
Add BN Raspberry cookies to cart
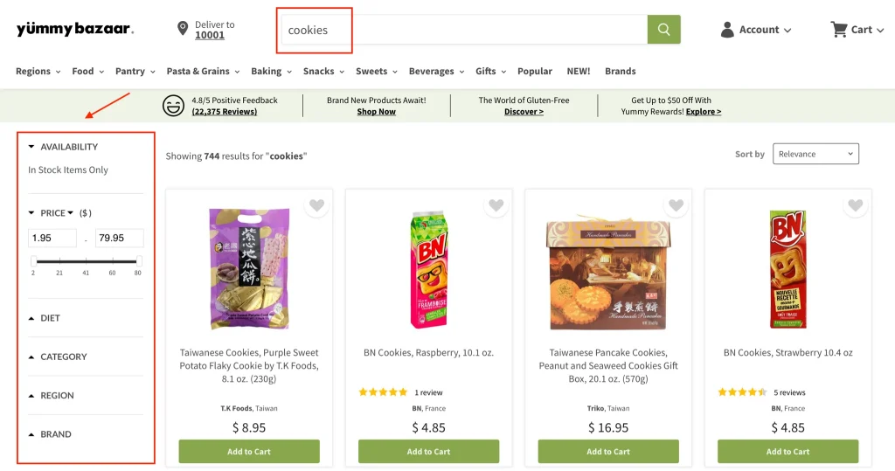pos(428,452)
